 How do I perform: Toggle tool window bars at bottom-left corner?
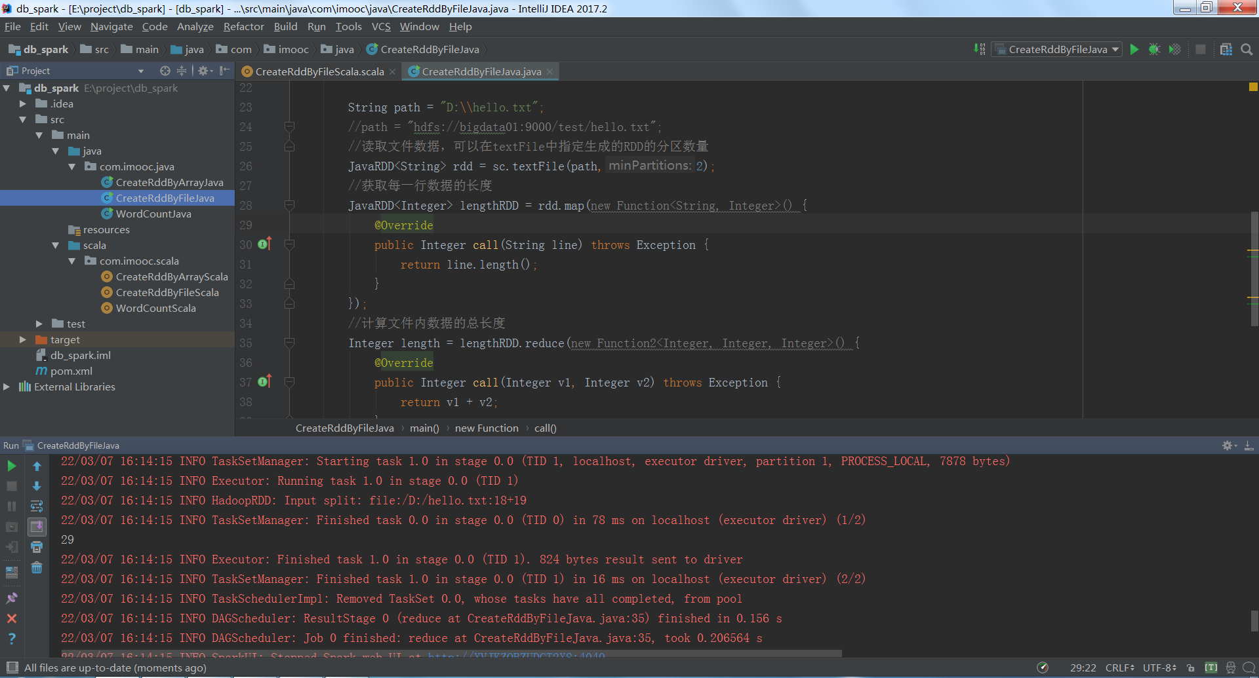pyautogui.click(x=11, y=668)
